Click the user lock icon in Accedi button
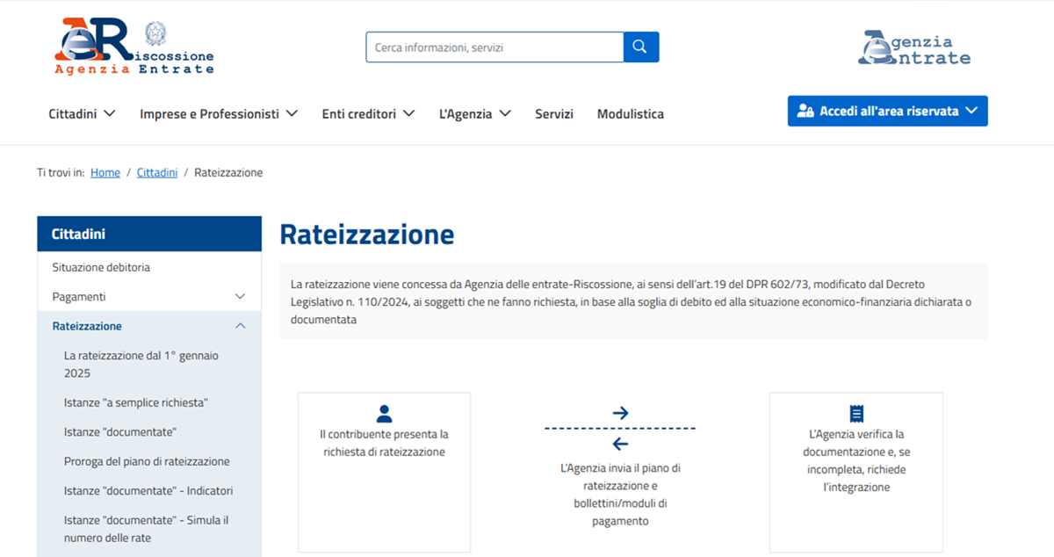 pyautogui.click(x=805, y=112)
